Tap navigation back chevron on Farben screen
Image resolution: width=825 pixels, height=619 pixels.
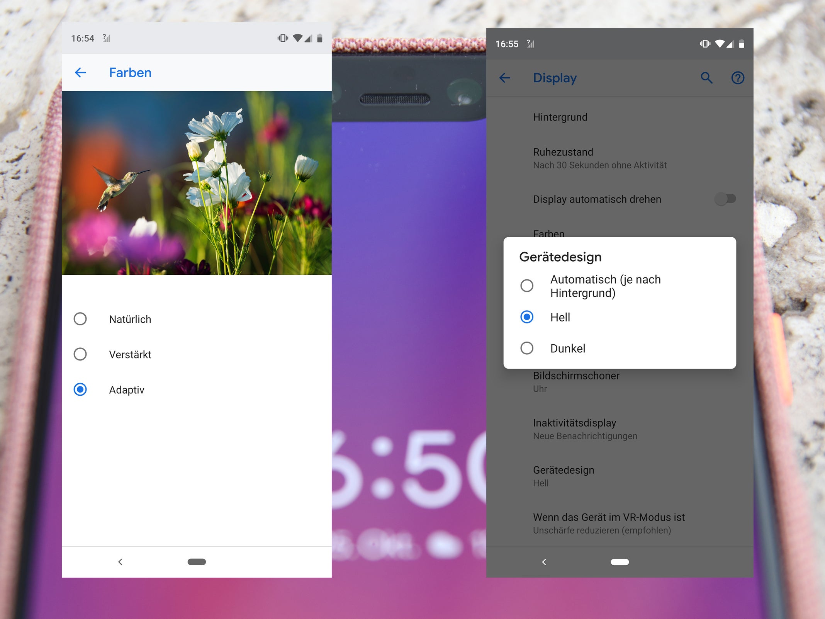(120, 562)
